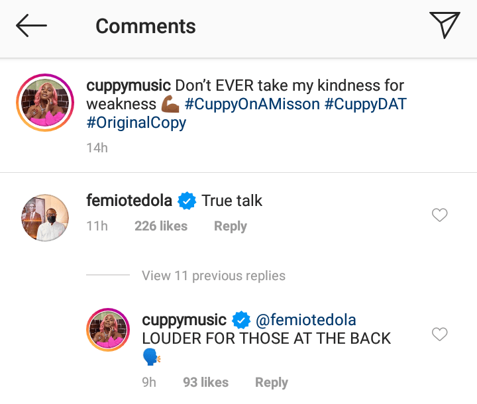The width and height of the screenshot is (477, 404).
Task: View the 226 likes on the comment
Action: (x=160, y=226)
